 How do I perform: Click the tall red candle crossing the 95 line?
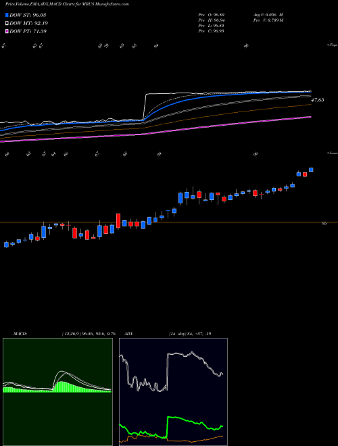pos(118,221)
